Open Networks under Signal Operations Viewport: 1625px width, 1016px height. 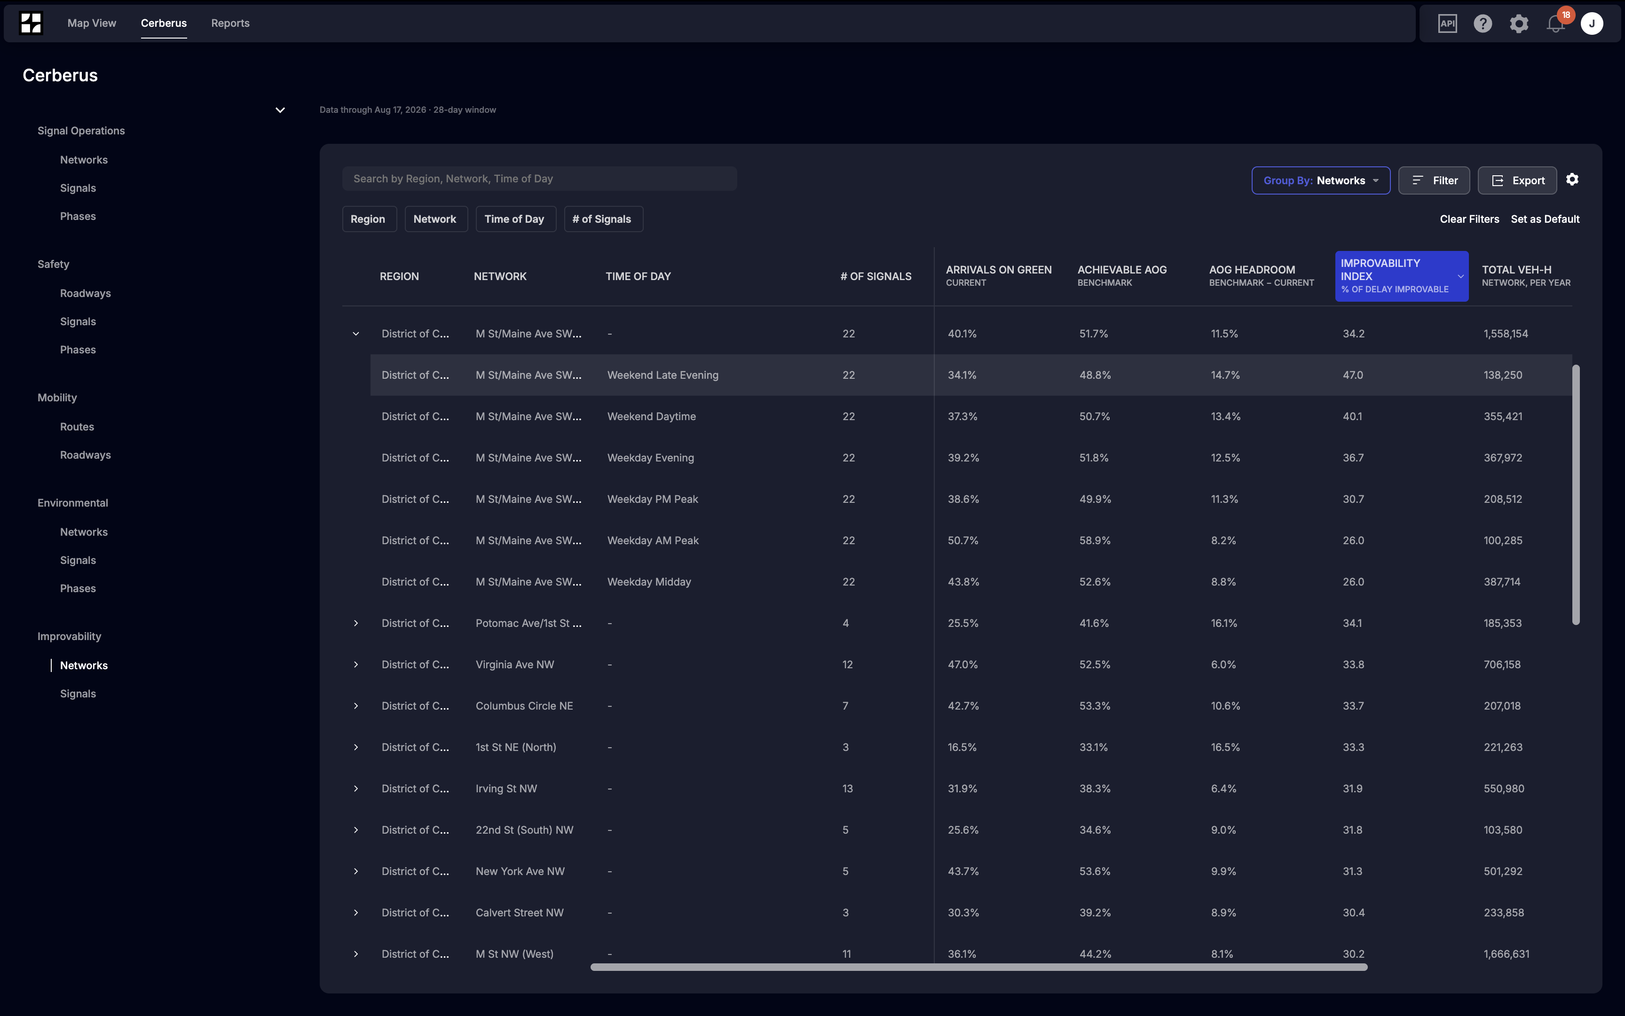click(83, 160)
